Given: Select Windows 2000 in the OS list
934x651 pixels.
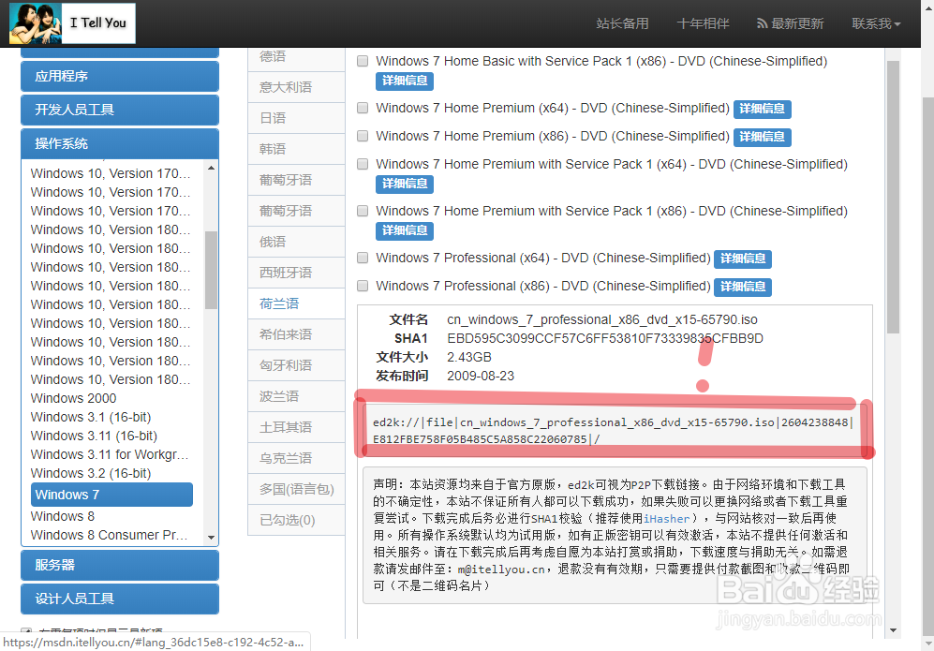Looking at the screenshot, I should [73, 398].
